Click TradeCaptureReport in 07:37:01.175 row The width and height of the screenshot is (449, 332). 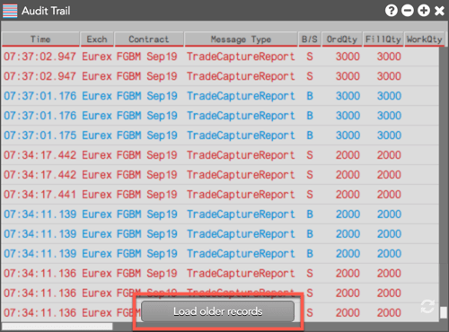click(x=241, y=135)
